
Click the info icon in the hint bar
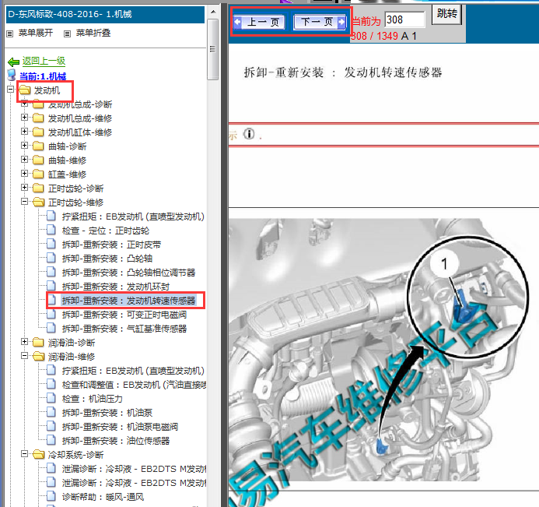[x=249, y=134]
